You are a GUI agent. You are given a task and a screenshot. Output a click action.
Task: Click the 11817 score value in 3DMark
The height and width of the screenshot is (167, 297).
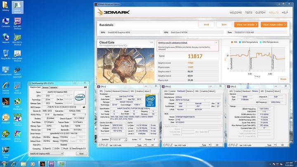(195, 56)
